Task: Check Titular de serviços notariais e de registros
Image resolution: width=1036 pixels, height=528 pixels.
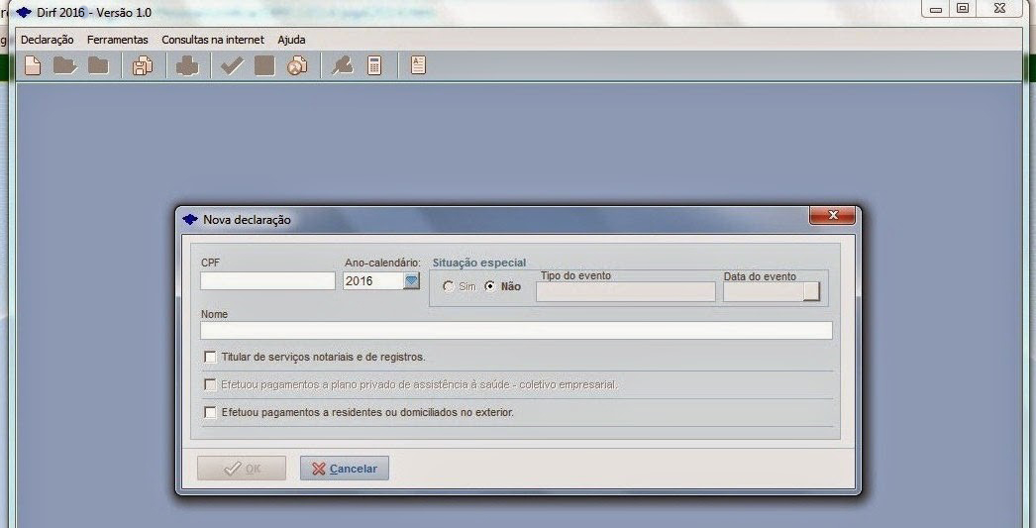Action: (210, 357)
